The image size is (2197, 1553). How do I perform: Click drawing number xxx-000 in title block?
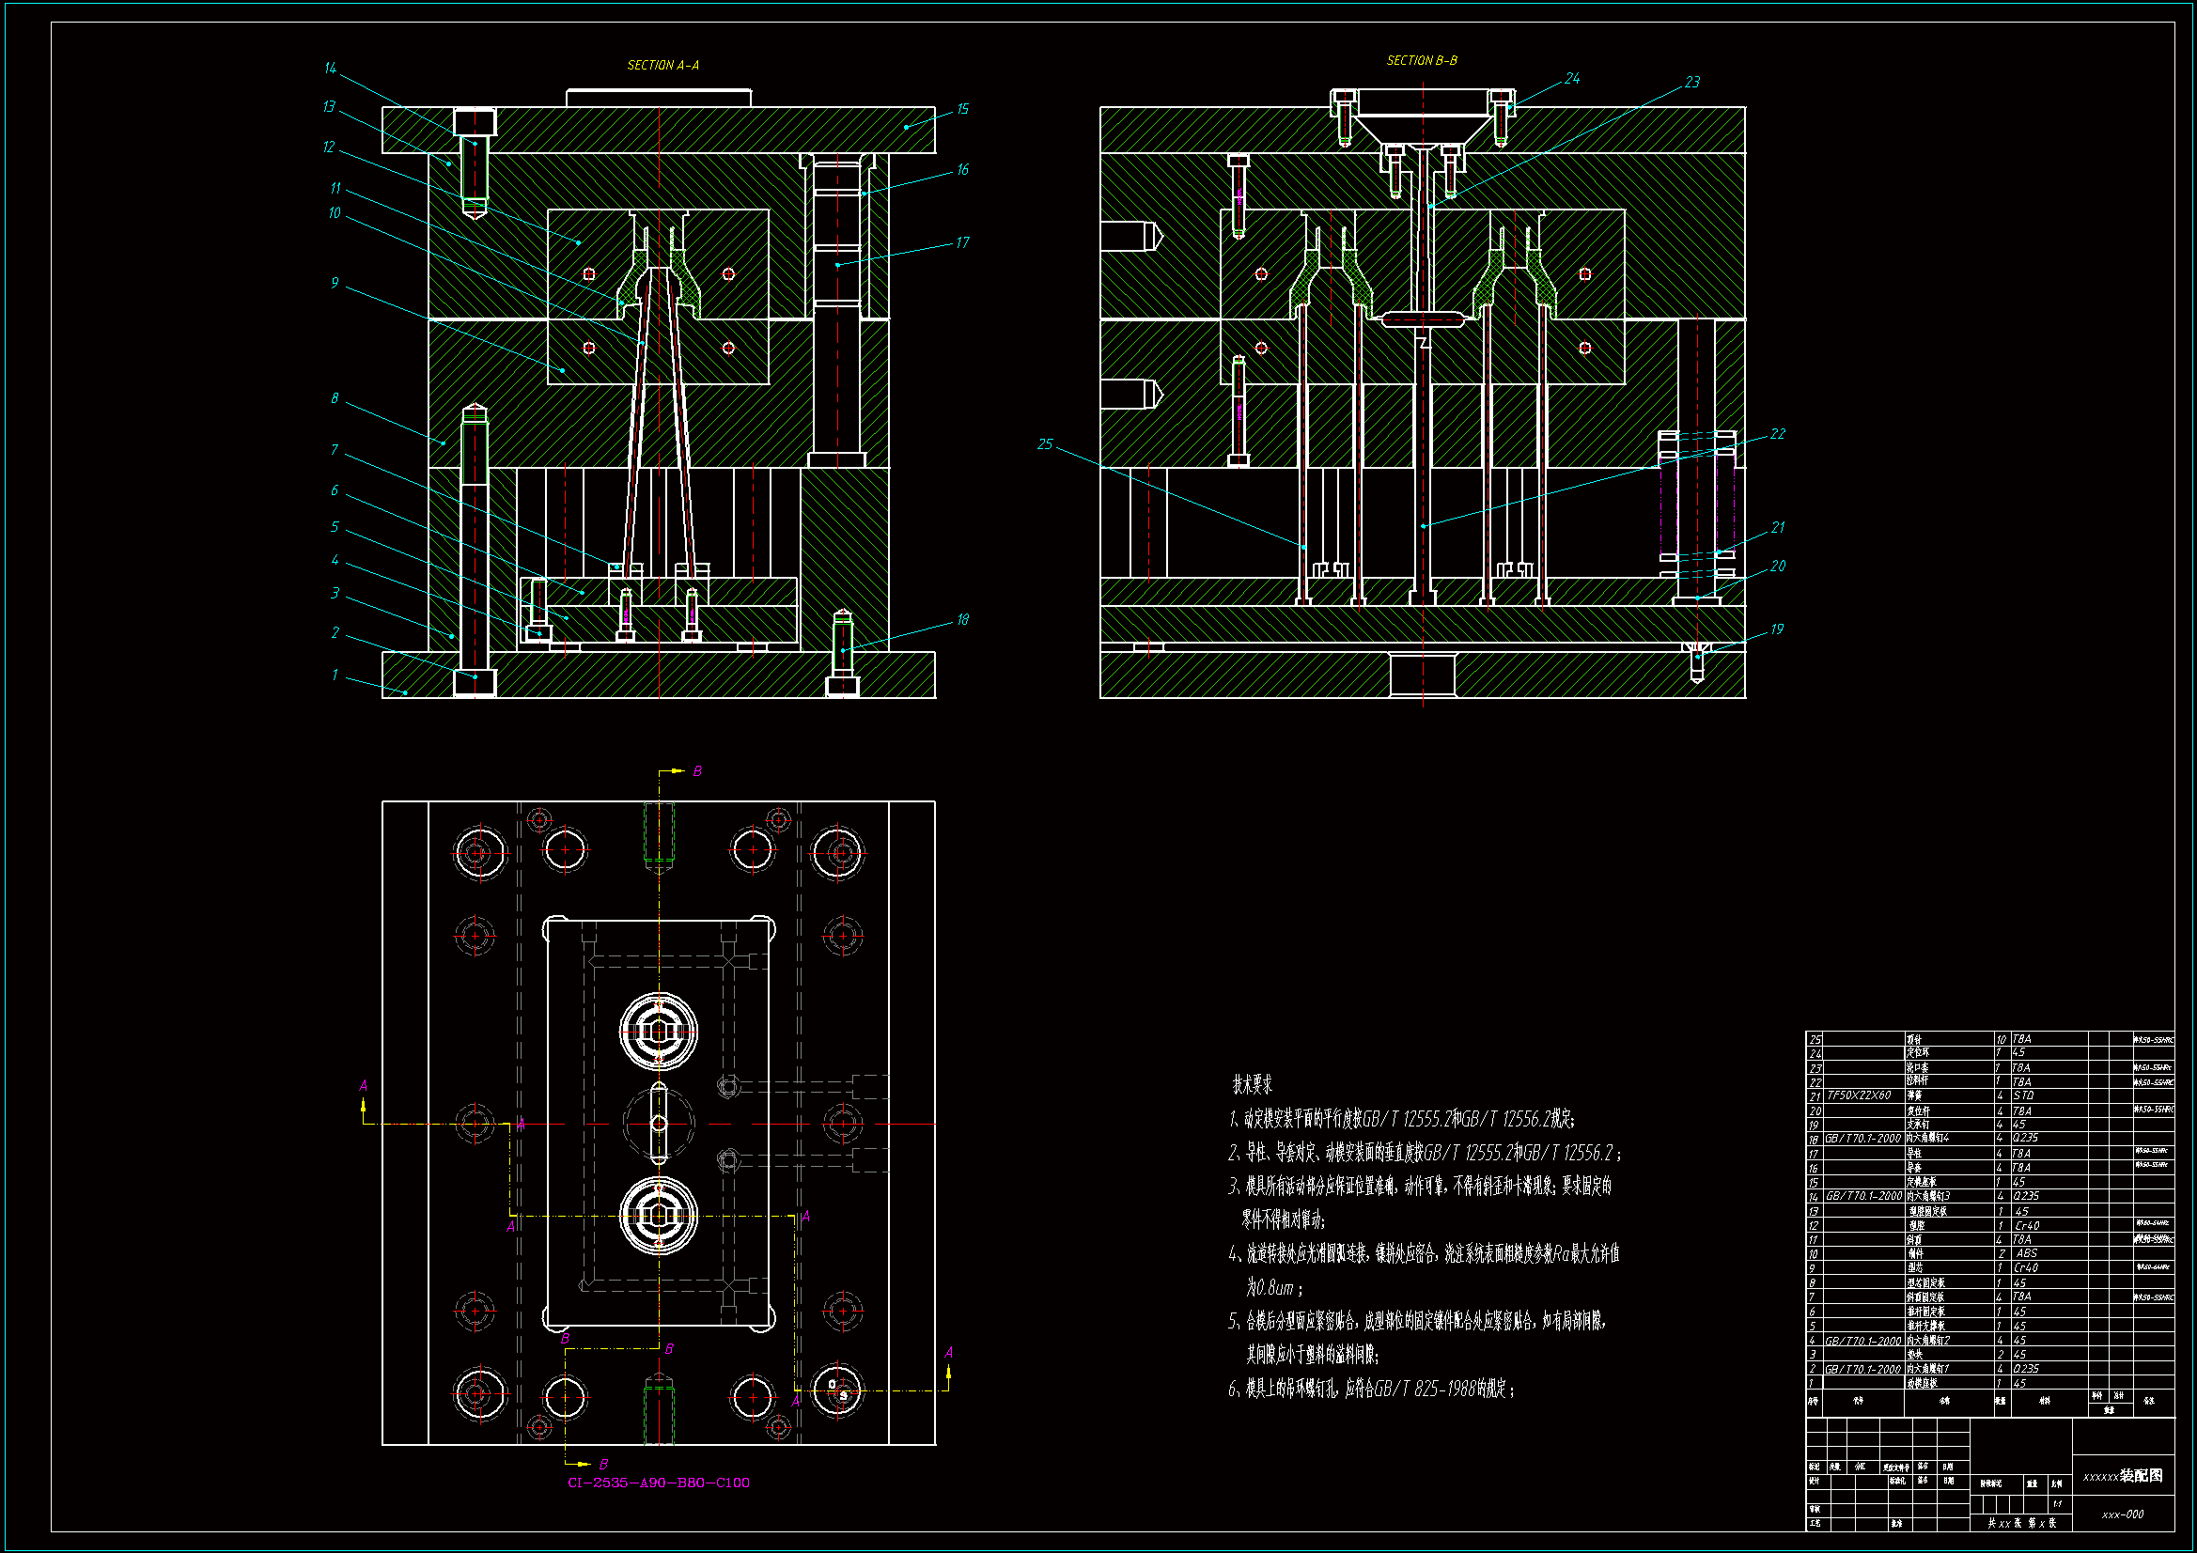2123,1514
